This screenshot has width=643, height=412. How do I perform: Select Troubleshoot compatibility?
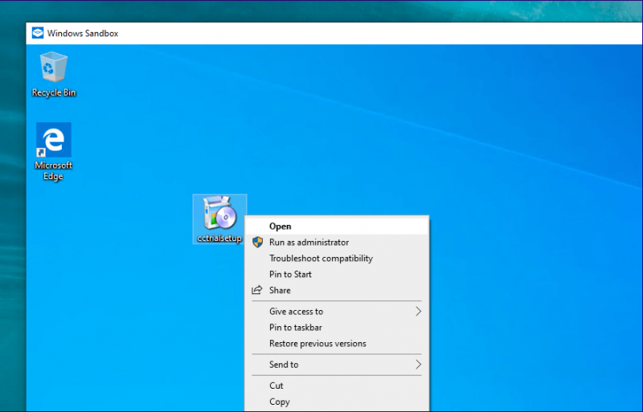tap(337, 259)
